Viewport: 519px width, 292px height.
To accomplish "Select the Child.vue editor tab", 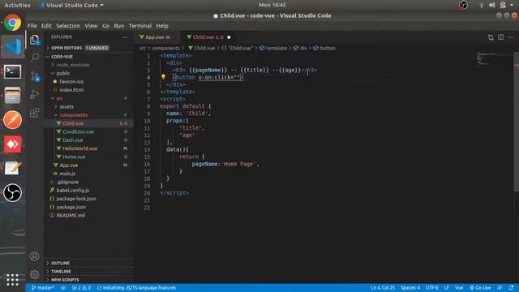I will [x=208, y=37].
